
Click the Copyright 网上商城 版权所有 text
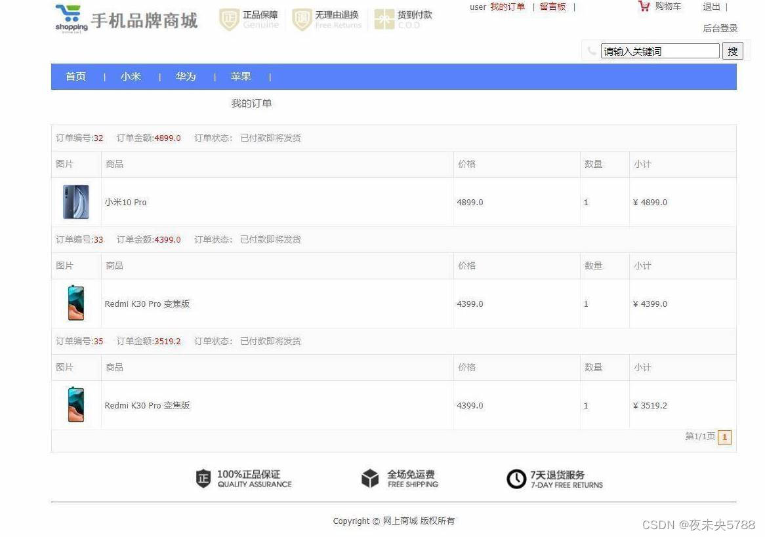pyautogui.click(x=394, y=521)
